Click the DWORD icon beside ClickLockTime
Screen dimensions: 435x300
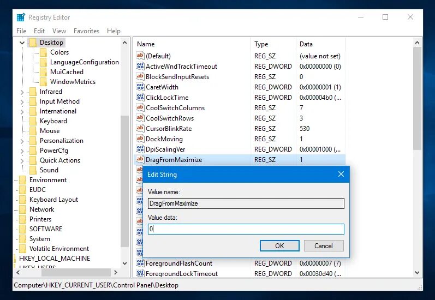tap(140, 97)
